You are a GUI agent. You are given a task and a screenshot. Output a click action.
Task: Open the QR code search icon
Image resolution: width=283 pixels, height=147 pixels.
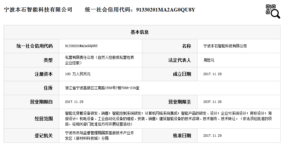(273, 11)
